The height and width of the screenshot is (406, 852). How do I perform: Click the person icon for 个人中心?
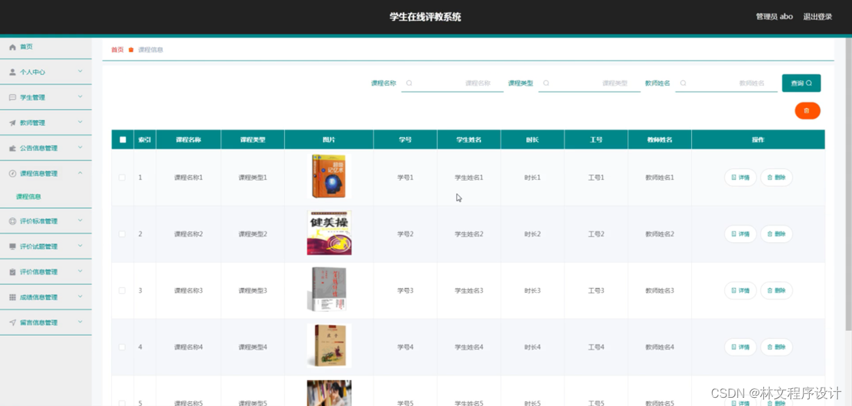[x=12, y=72]
